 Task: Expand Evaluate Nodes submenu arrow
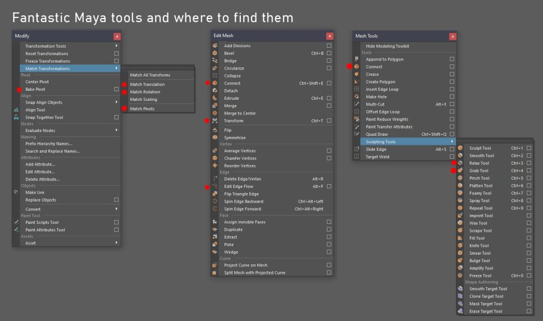116,130
